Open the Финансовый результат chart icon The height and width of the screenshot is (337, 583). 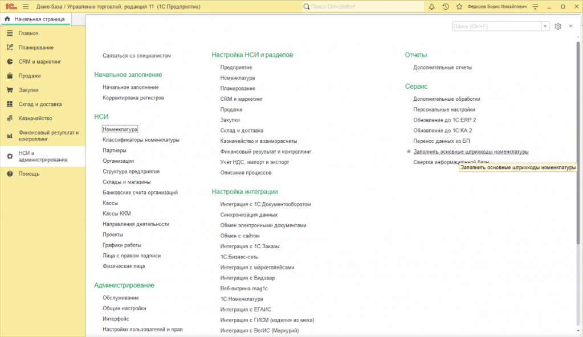click(x=10, y=136)
